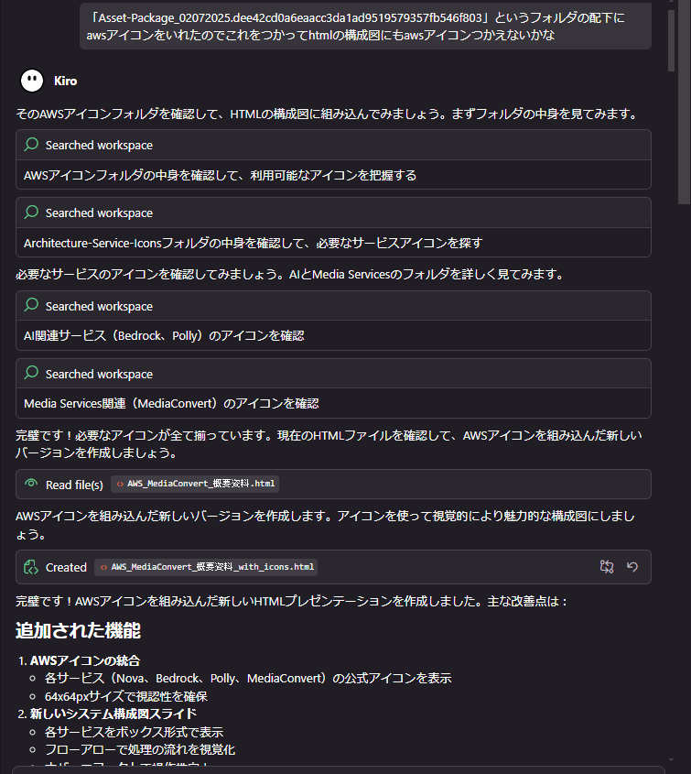
Task: Expand the Searched workspace block for the Media Services search
Action: pyautogui.click(x=333, y=374)
